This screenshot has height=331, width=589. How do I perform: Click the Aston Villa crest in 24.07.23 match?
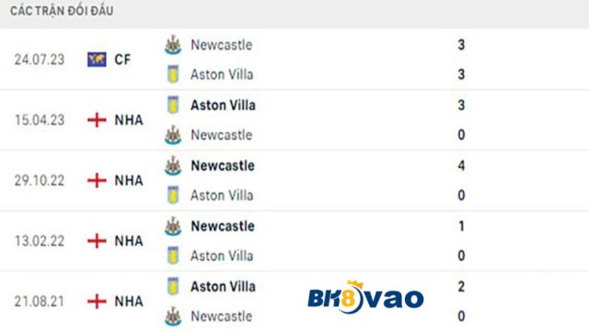(x=173, y=74)
